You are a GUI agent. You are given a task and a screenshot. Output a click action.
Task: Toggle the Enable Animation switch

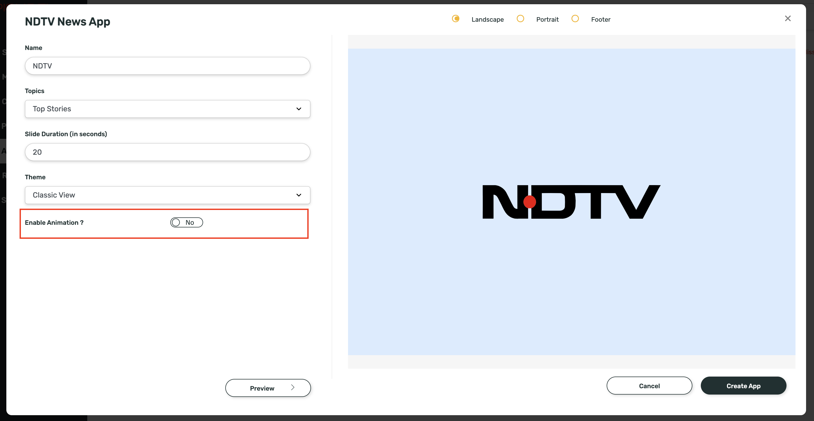[186, 222]
